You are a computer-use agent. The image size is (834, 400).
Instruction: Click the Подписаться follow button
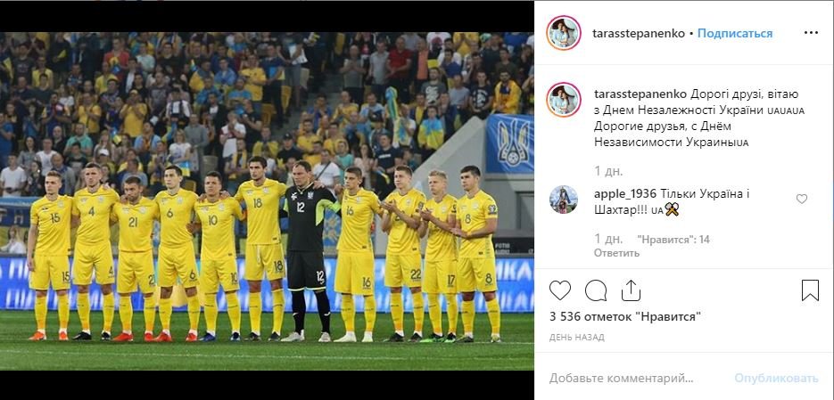click(734, 33)
